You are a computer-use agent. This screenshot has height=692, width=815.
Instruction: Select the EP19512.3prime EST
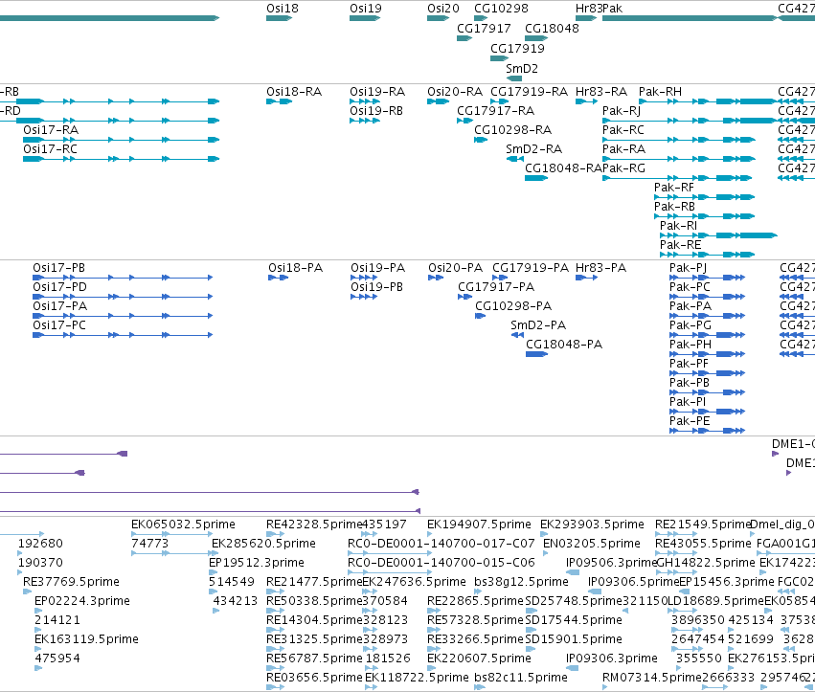point(213,572)
